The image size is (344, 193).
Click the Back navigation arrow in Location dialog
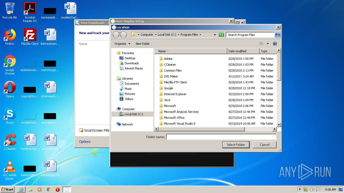click(x=116, y=35)
